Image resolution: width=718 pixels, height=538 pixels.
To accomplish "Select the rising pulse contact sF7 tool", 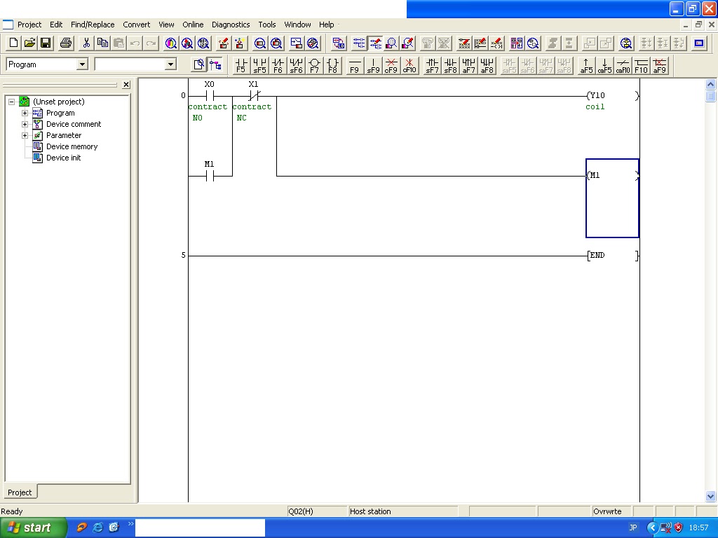I will click(x=433, y=65).
